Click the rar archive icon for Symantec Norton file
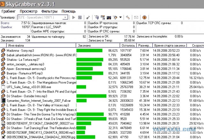Viewport: 204px width, 139px height. pyautogui.click(x=3, y=101)
